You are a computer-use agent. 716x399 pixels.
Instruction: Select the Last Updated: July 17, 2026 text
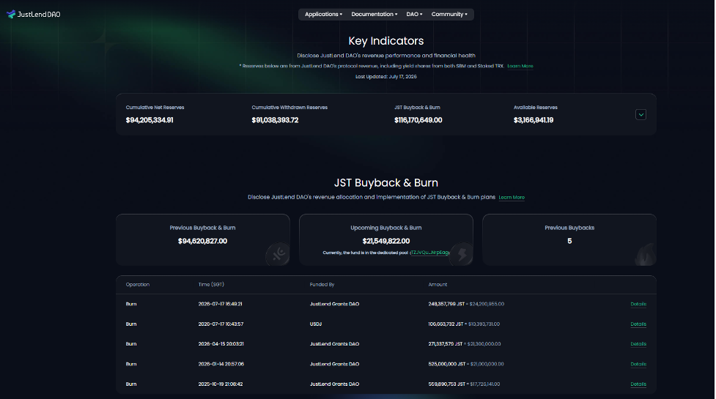point(386,77)
